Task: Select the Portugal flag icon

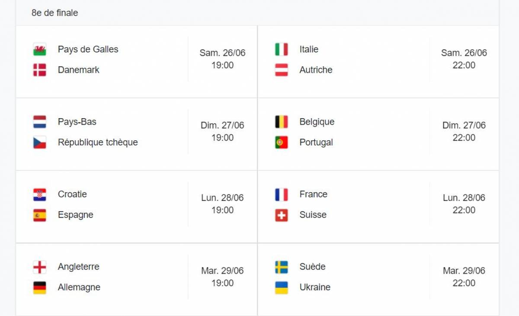Action: [x=281, y=142]
